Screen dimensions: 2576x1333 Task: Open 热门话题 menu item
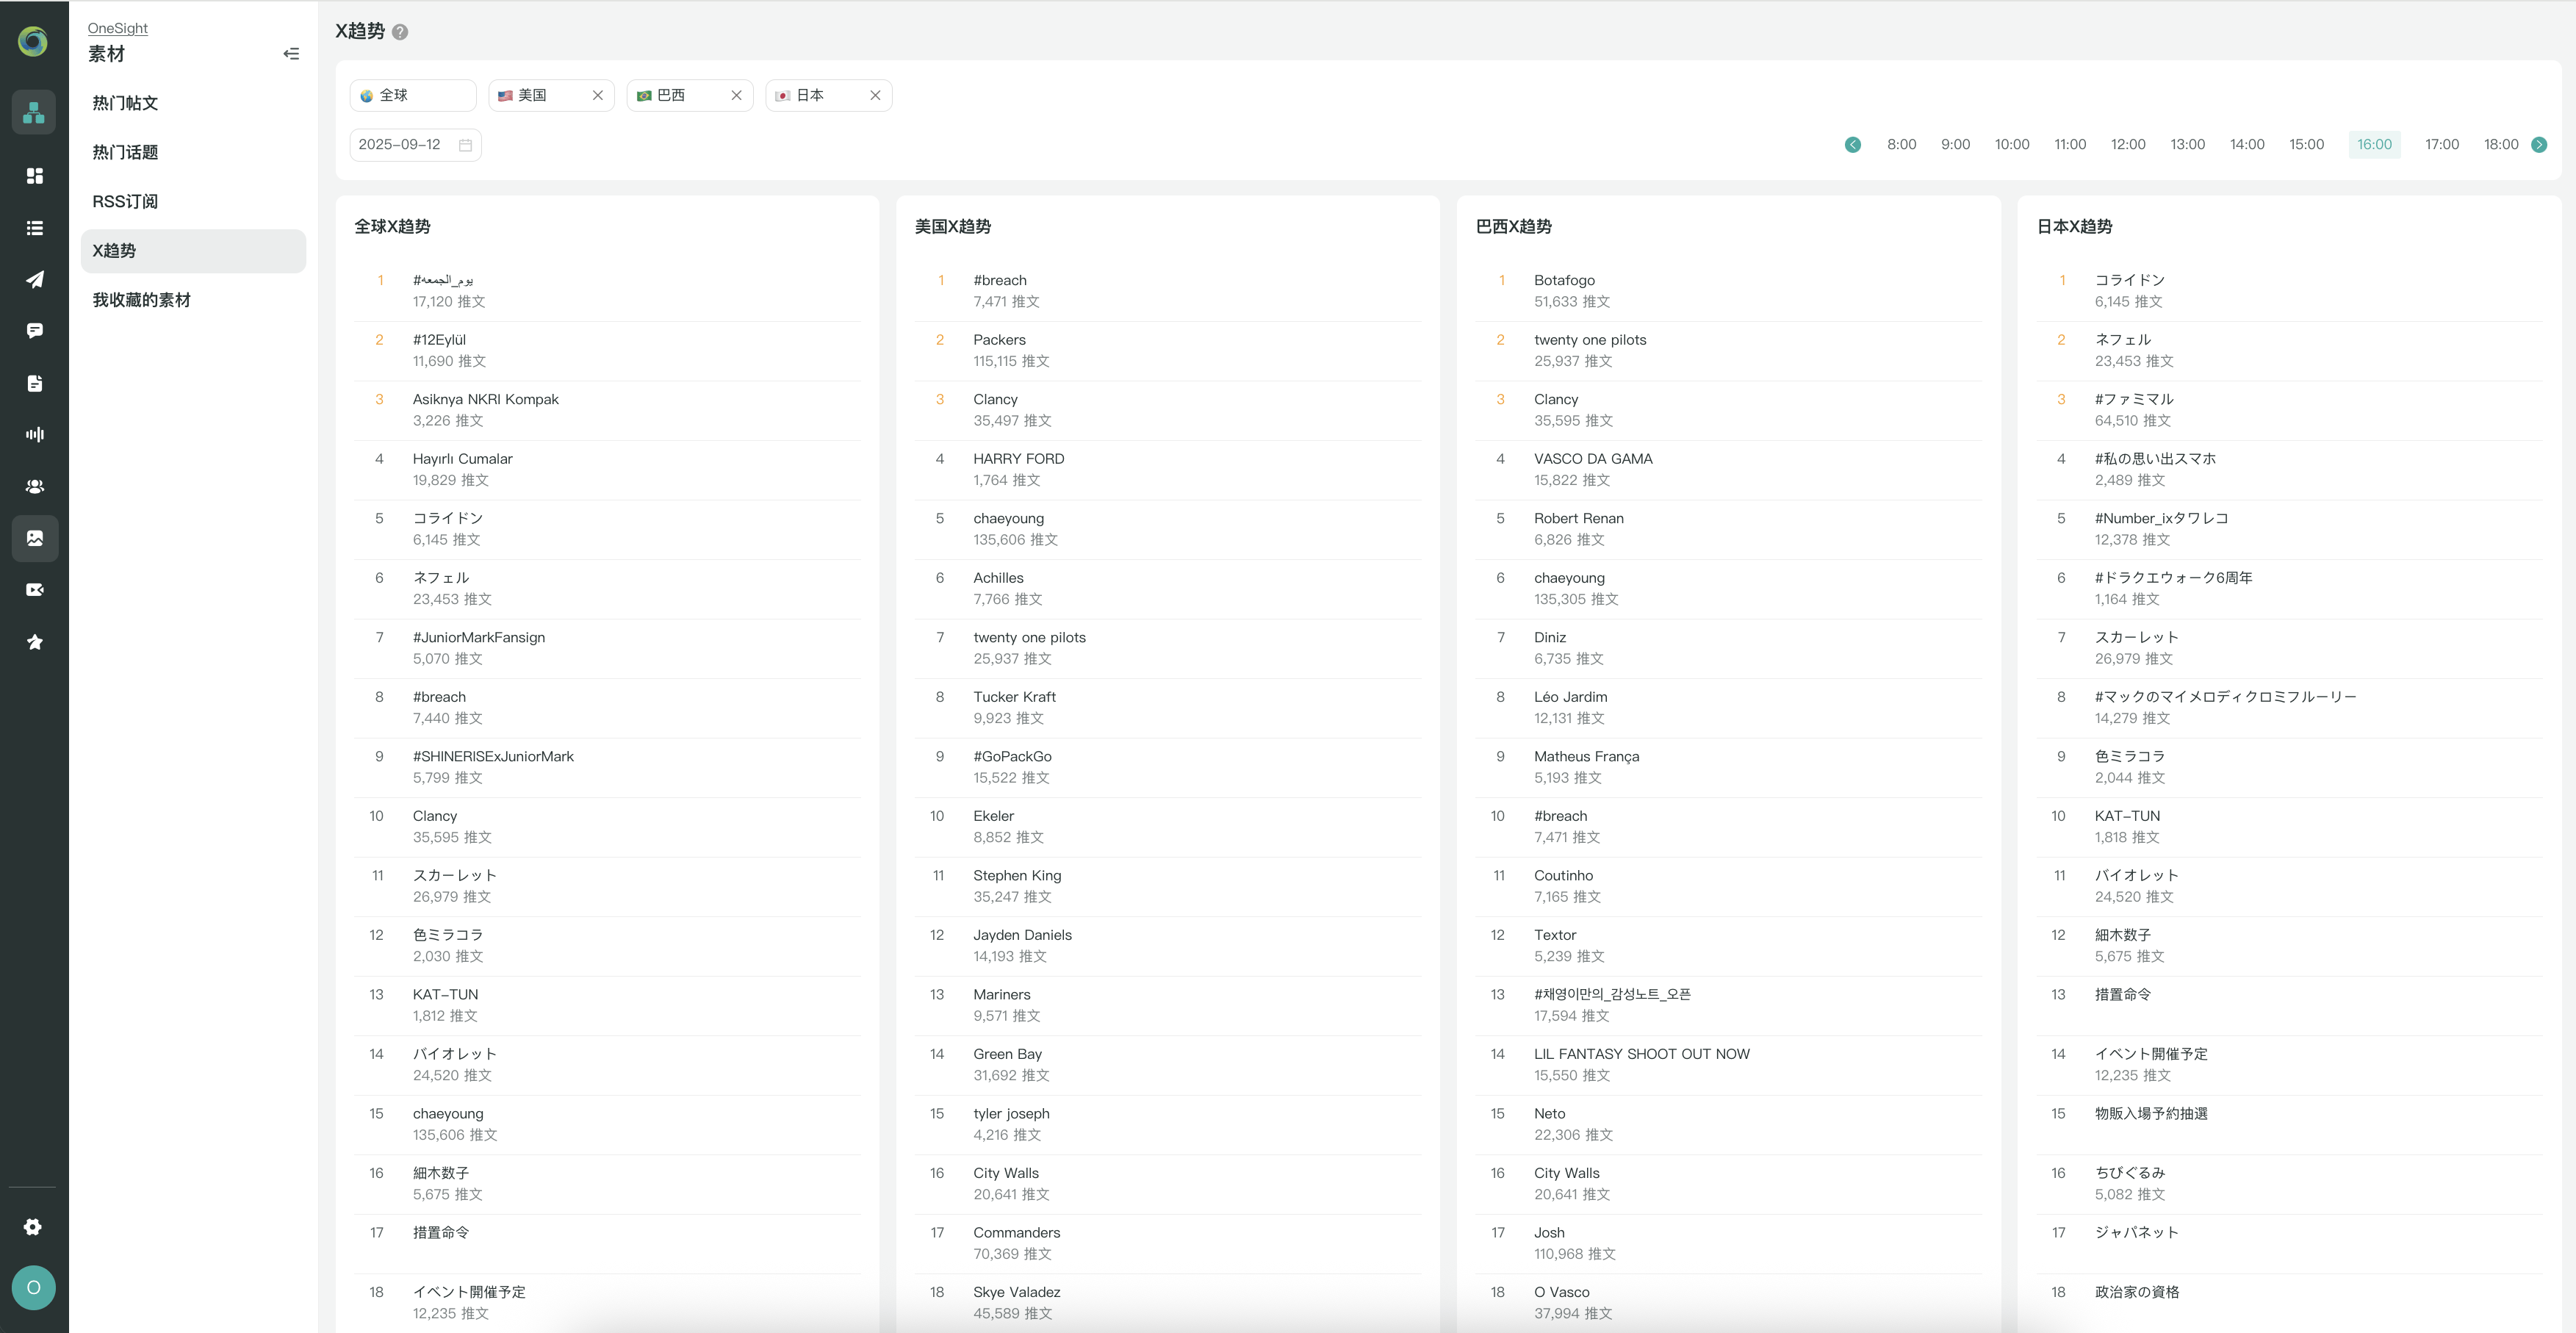pos(193,152)
